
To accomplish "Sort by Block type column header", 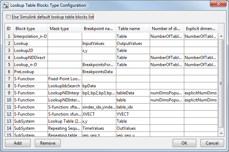I will click(30, 29).
